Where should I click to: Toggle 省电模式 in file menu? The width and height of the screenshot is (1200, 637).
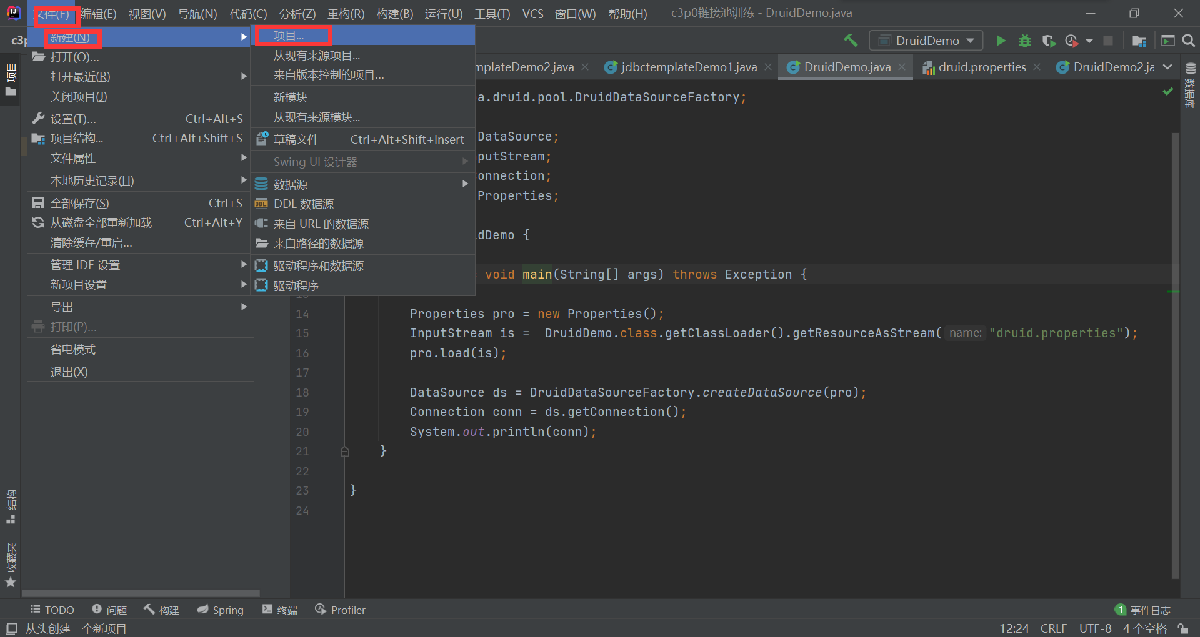click(x=141, y=349)
